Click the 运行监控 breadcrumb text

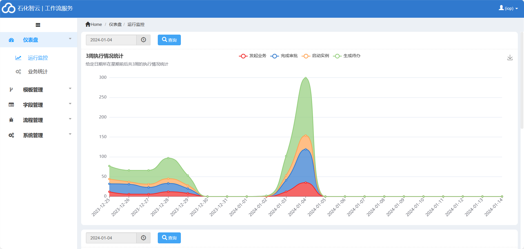coord(136,24)
